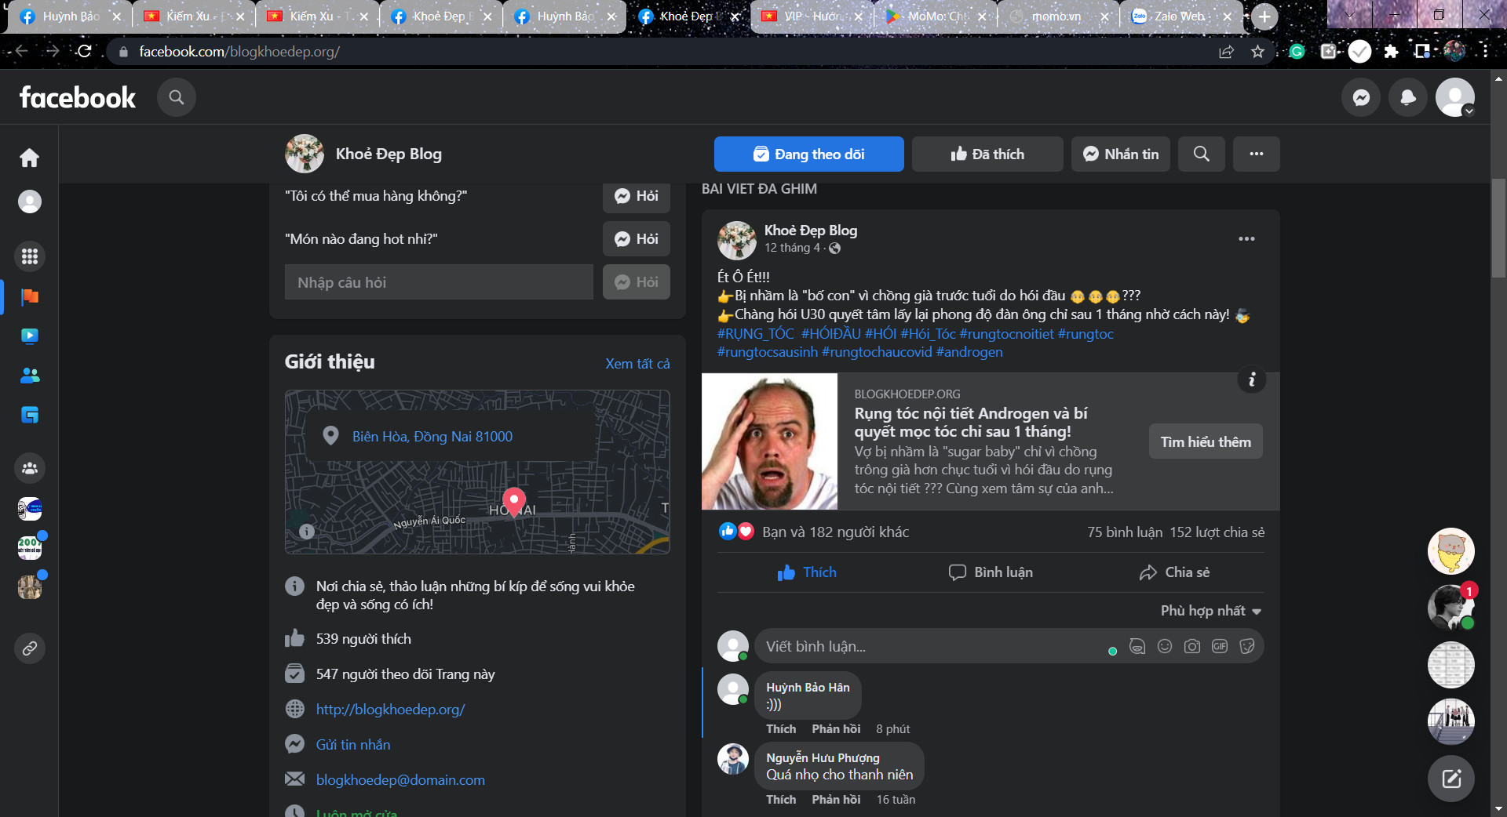This screenshot has height=817, width=1507.
Task: Open Pages flag icon in sidebar
Action: [30, 296]
